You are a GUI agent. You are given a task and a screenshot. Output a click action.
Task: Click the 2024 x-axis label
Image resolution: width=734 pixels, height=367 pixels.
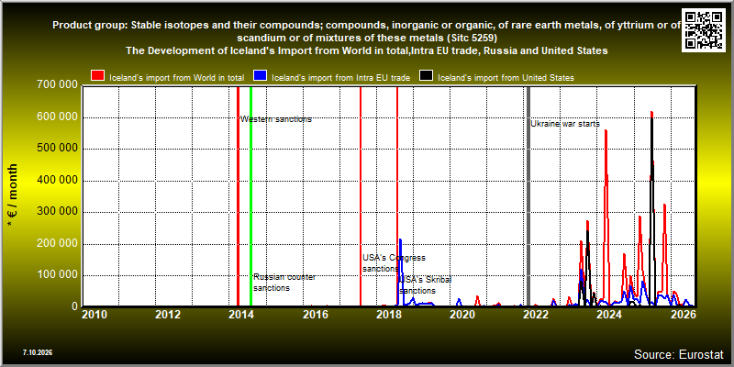609,314
